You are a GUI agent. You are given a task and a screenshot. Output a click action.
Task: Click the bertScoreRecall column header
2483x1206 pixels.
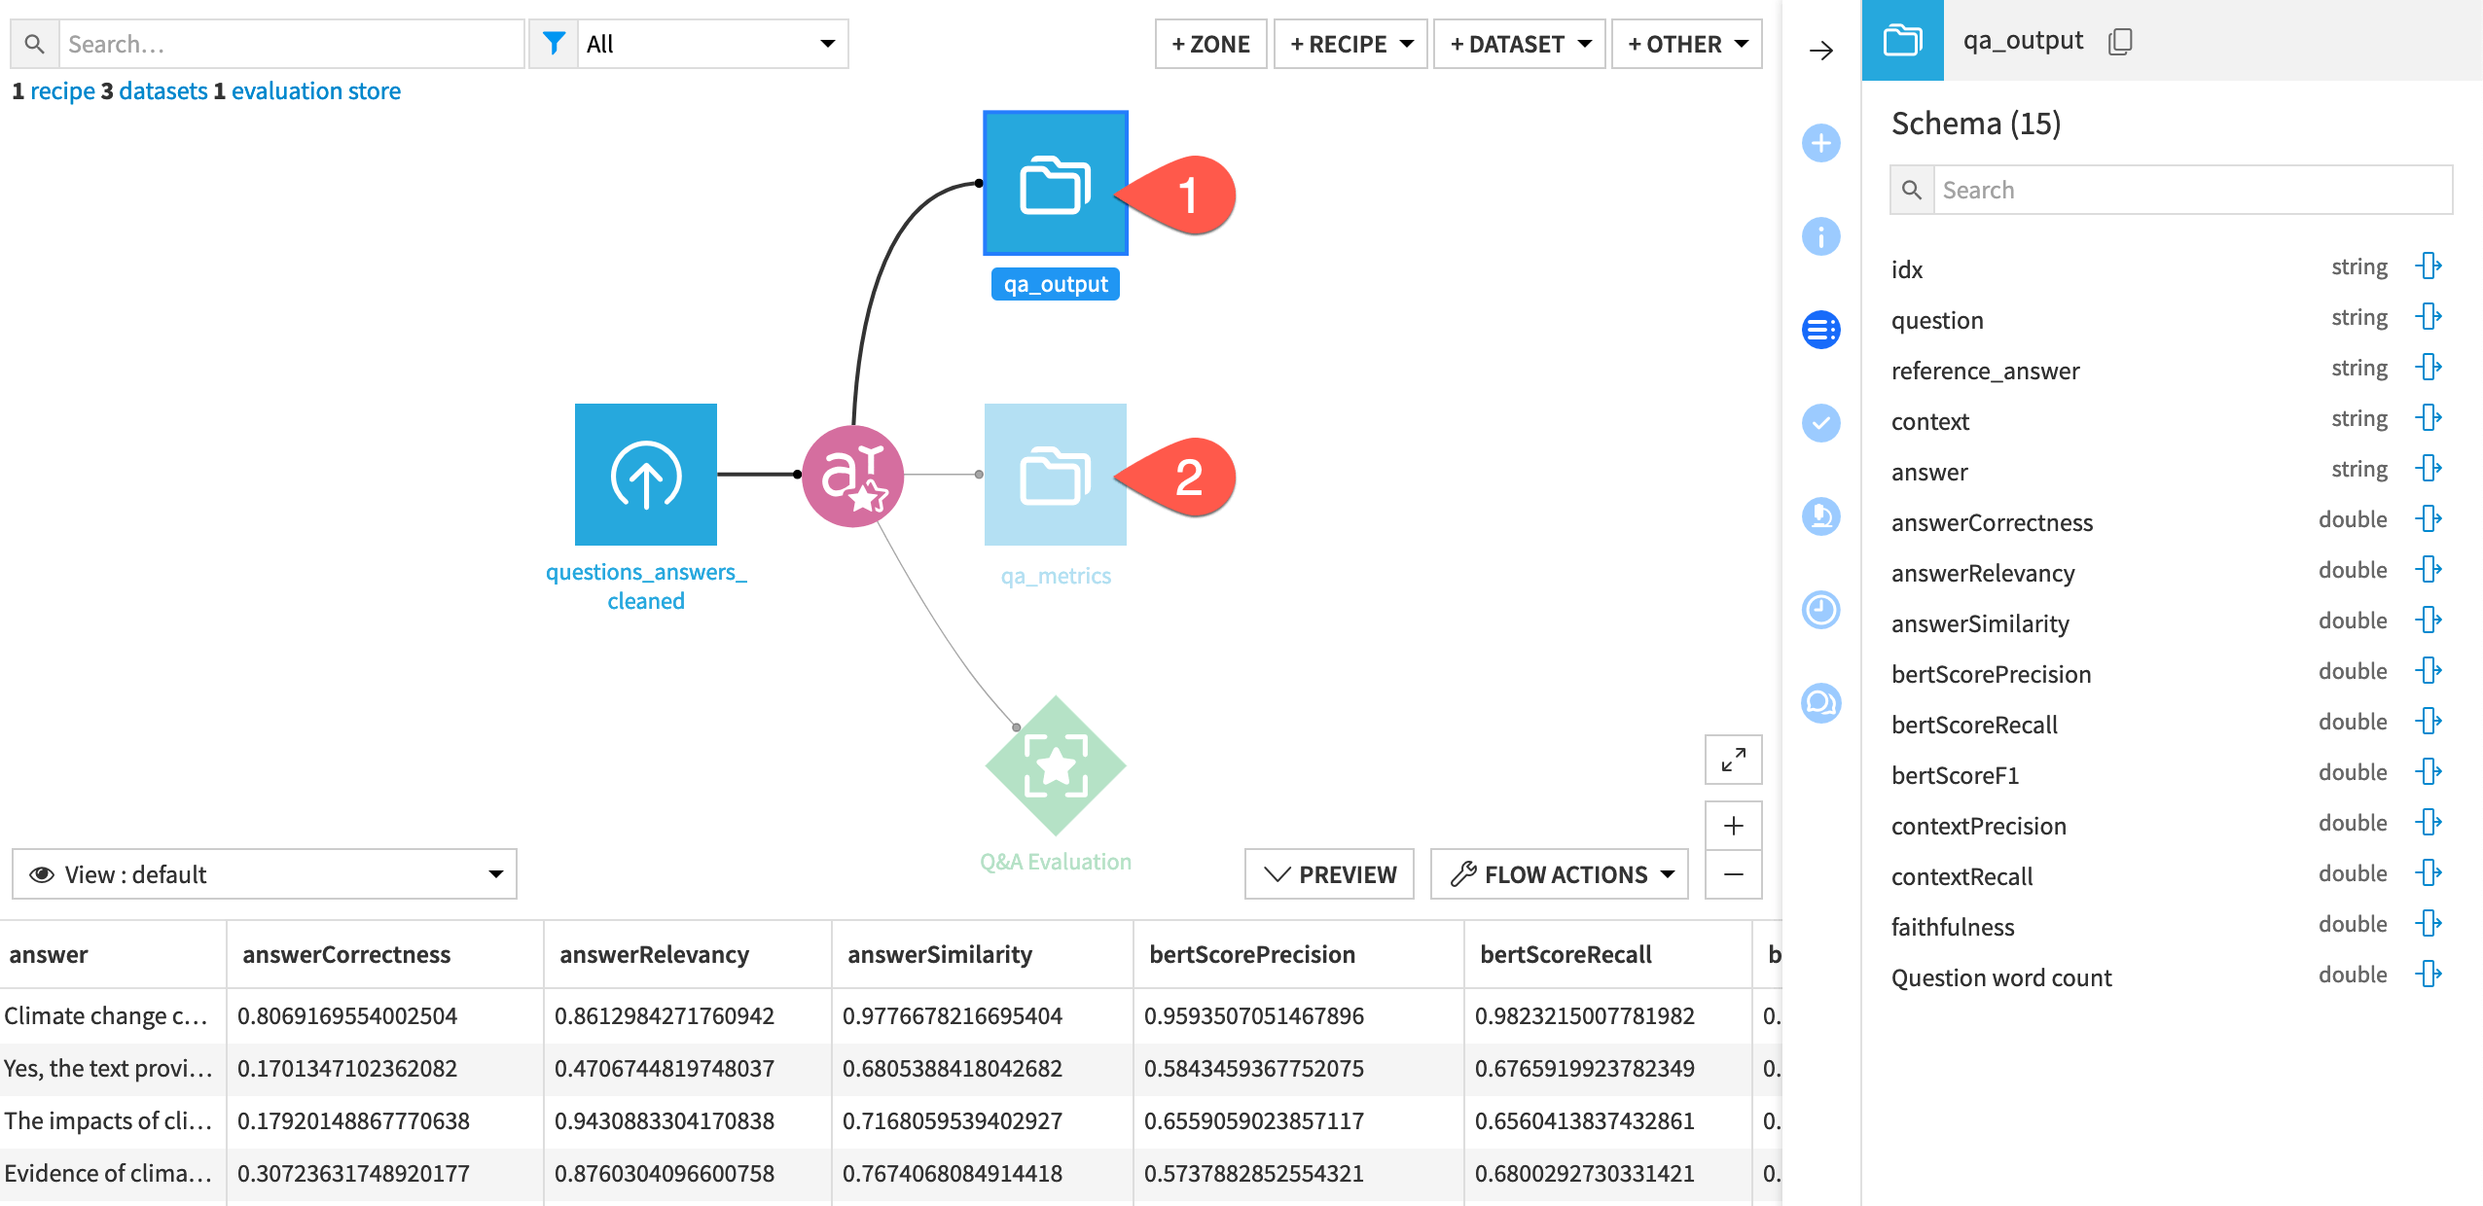(1608, 954)
